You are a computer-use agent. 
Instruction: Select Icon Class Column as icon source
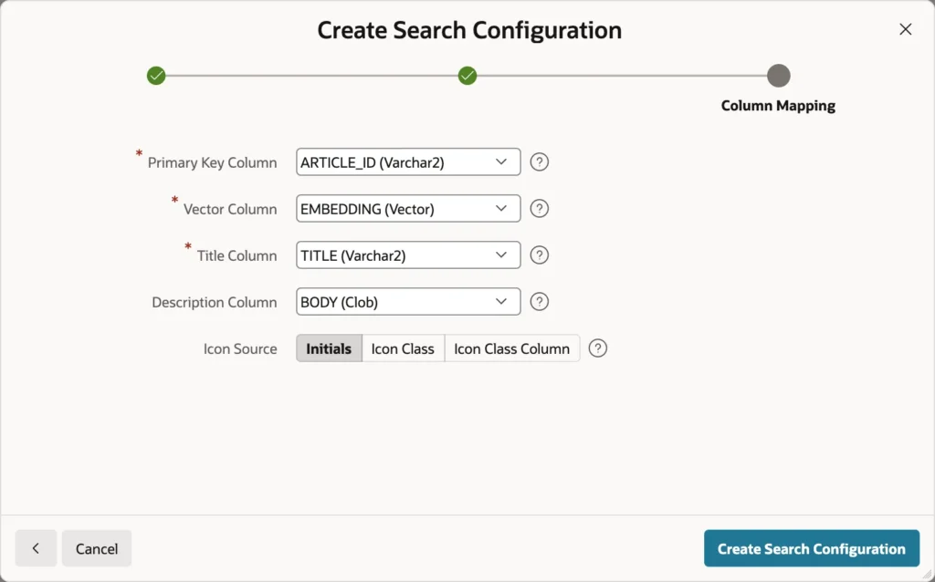(511, 348)
